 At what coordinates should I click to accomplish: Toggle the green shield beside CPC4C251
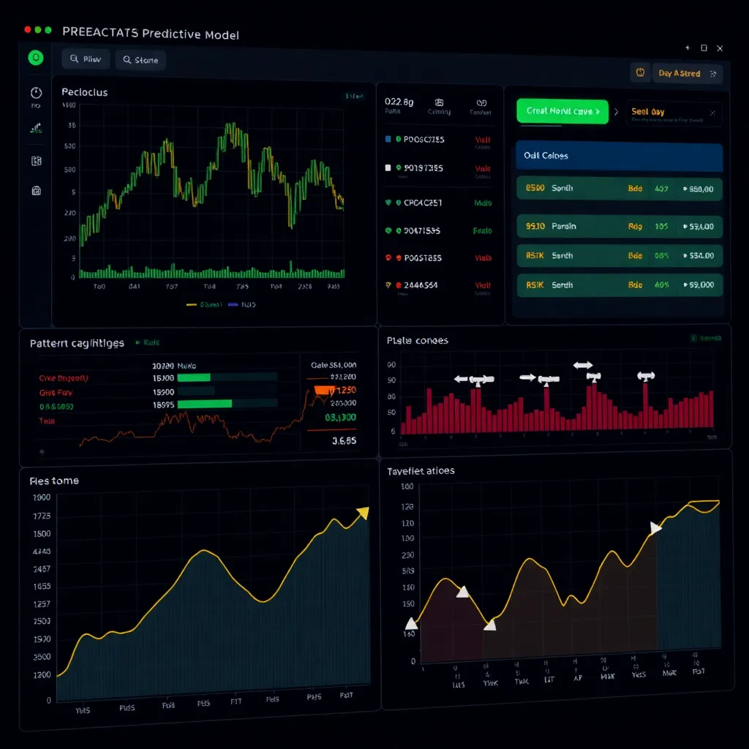coord(388,203)
